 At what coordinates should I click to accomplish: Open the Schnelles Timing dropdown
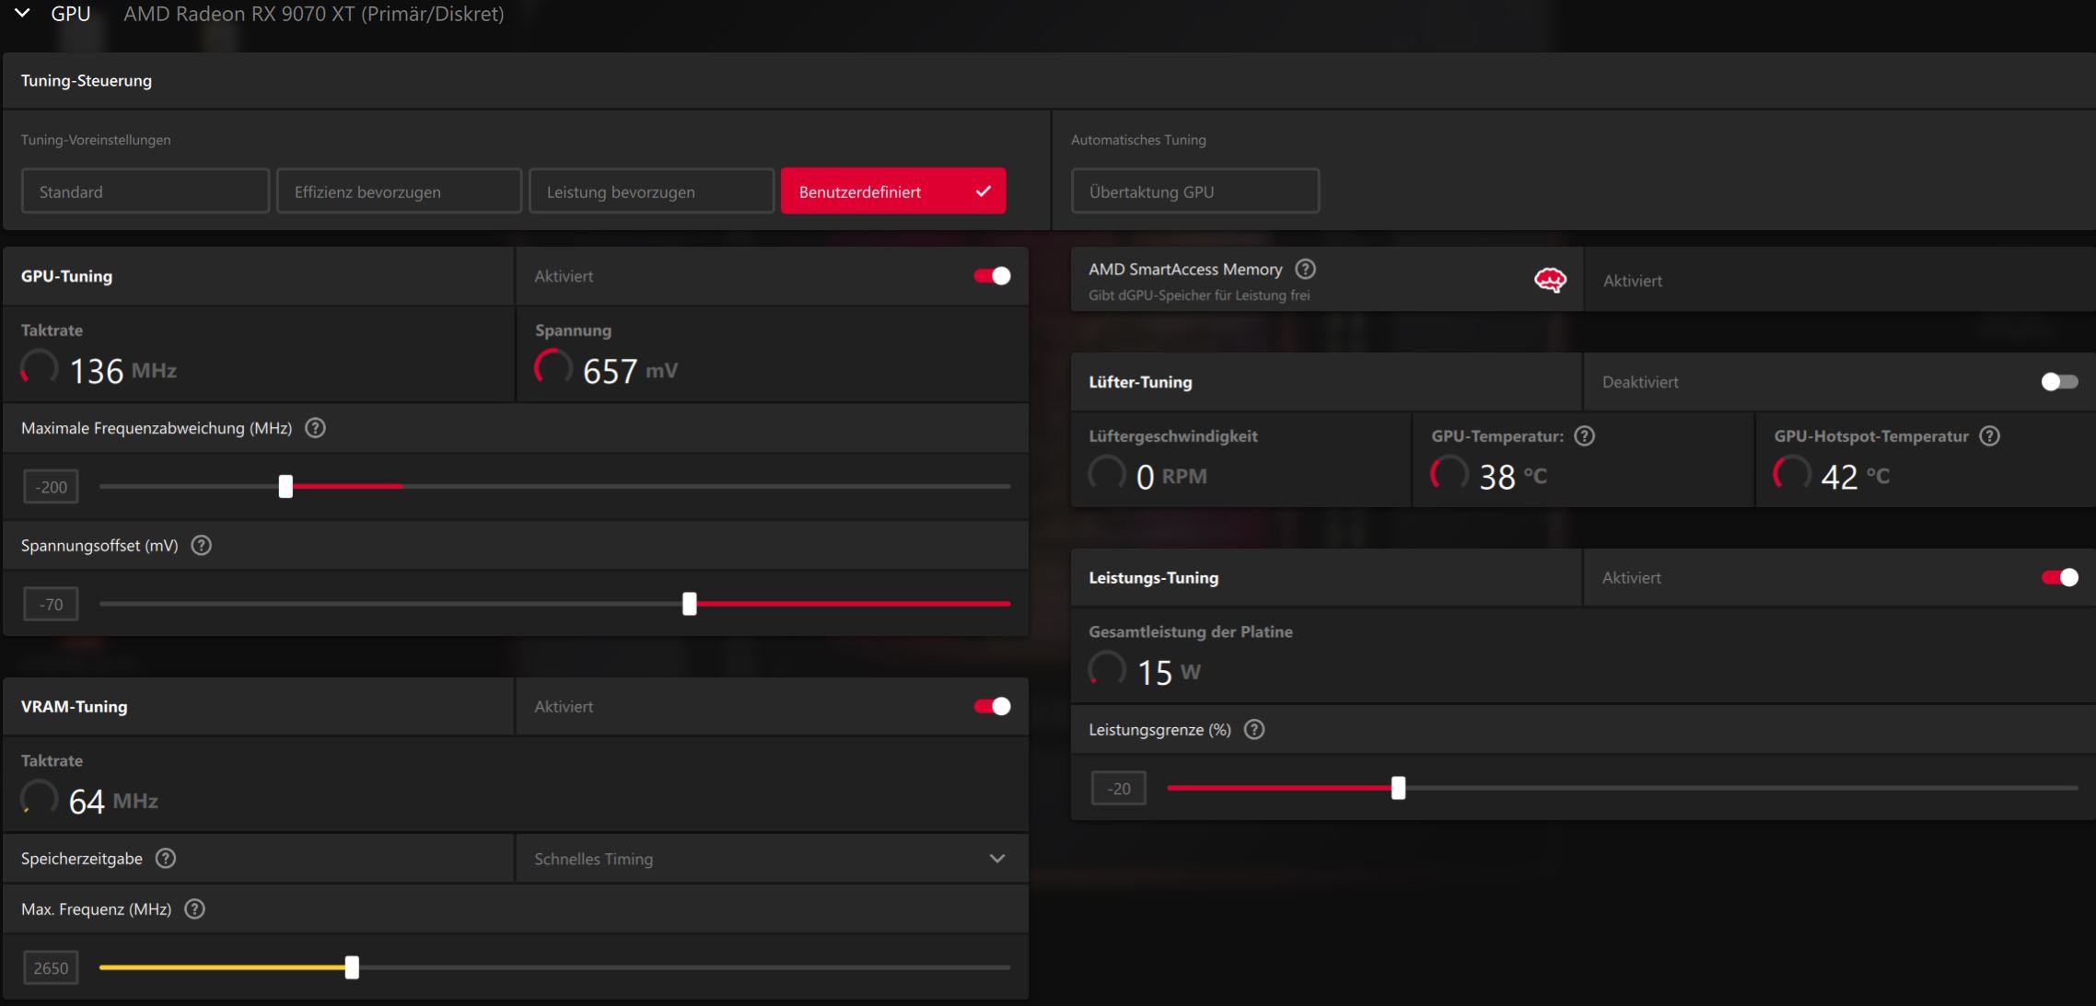tap(771, 859)
